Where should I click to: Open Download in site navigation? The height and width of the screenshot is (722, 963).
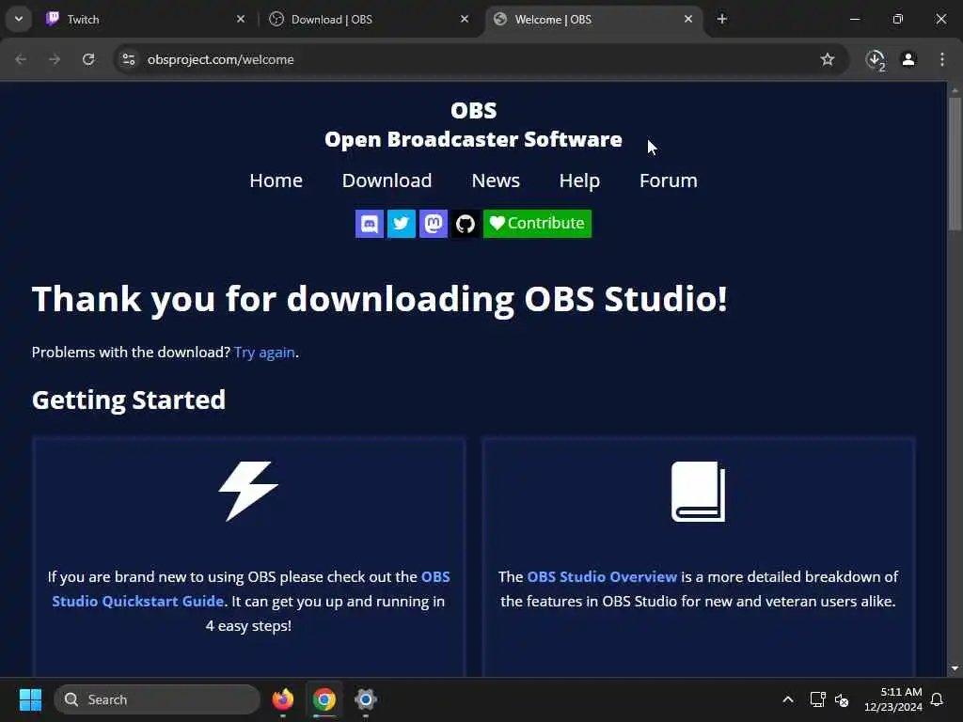pyautogui.click(x=387, y=180)
